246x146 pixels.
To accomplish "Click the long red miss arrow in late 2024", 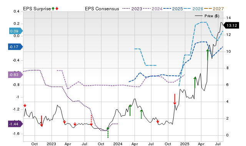I will 175,99.
